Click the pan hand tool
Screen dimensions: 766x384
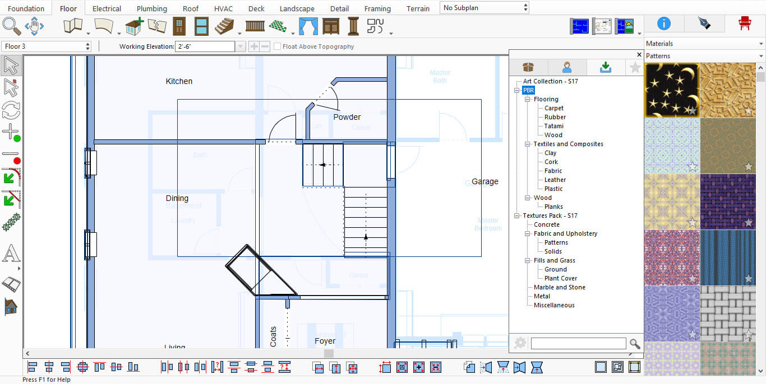(x=34, y=26)
